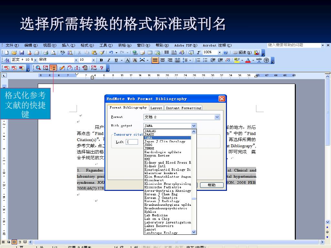Image resolution: width=331 pixels, height=248 pixels.
Task: Open the zoom 100% dropdown
Action: coord(219,53)
